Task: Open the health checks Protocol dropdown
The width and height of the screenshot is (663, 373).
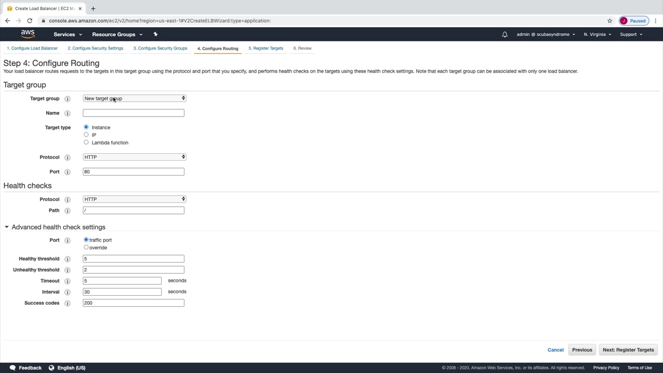Action: point(134,199)
